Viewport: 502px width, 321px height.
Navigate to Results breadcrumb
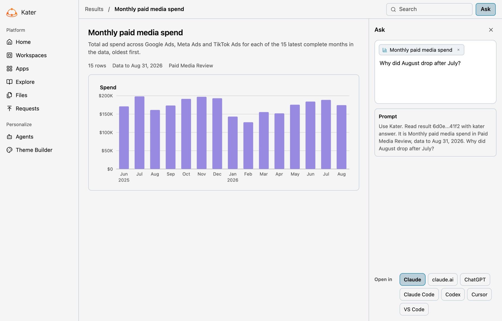(x=94, y=9)
